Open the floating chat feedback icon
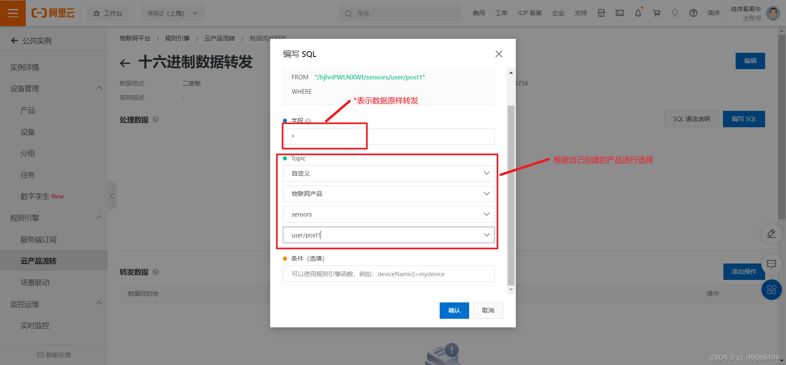Image resolution: width=786 pixels, height=365 pixels. (771, 264)
